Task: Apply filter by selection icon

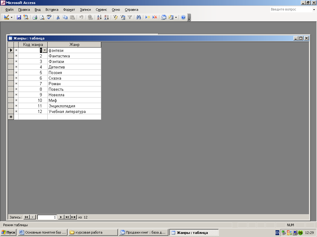Action: click(x=115, y=17)
